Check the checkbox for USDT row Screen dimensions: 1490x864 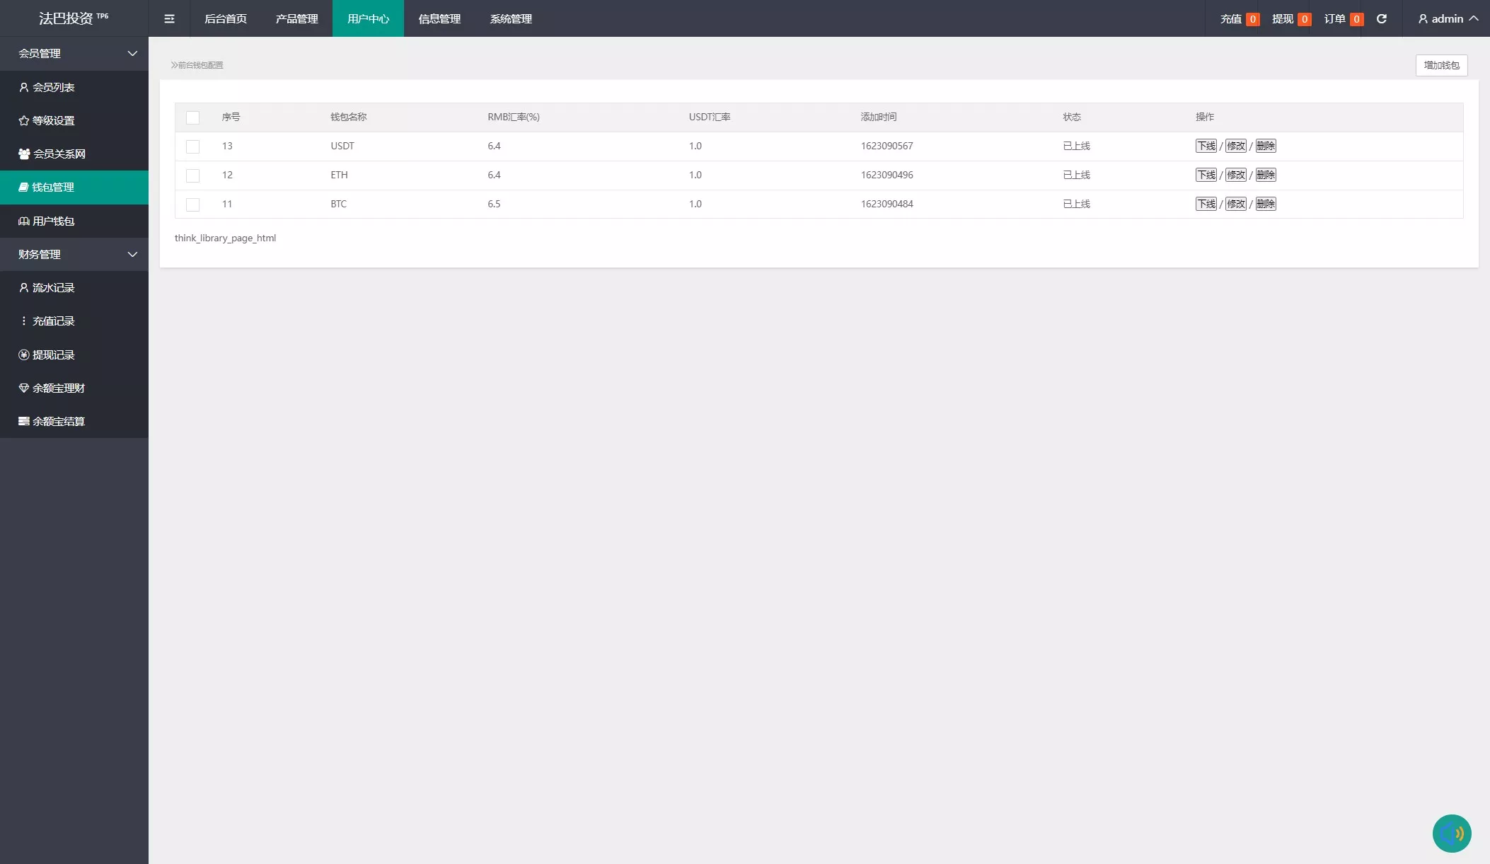click(x=192, y=146)
